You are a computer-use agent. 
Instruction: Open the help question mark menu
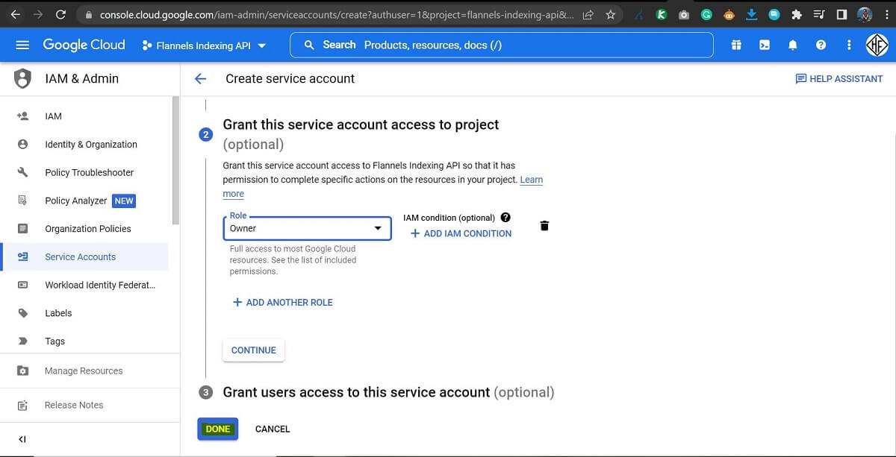pos(821,45)
